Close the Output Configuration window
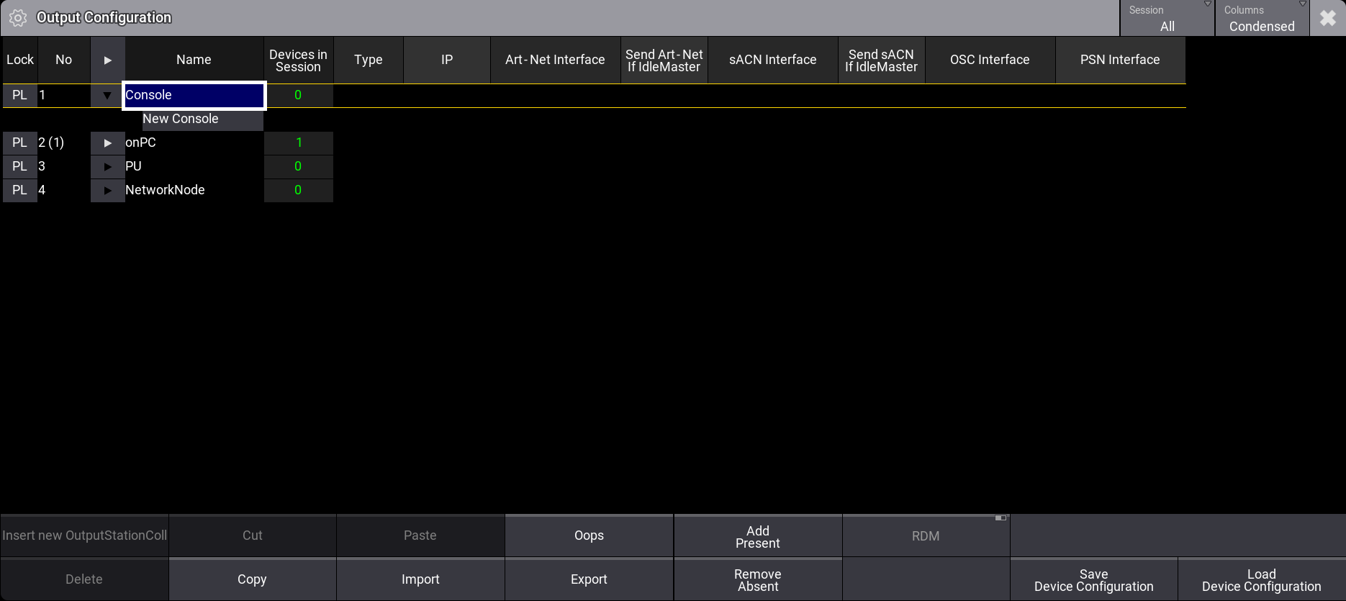The width and height of the screenshot is (1346, 601). 1327,18
